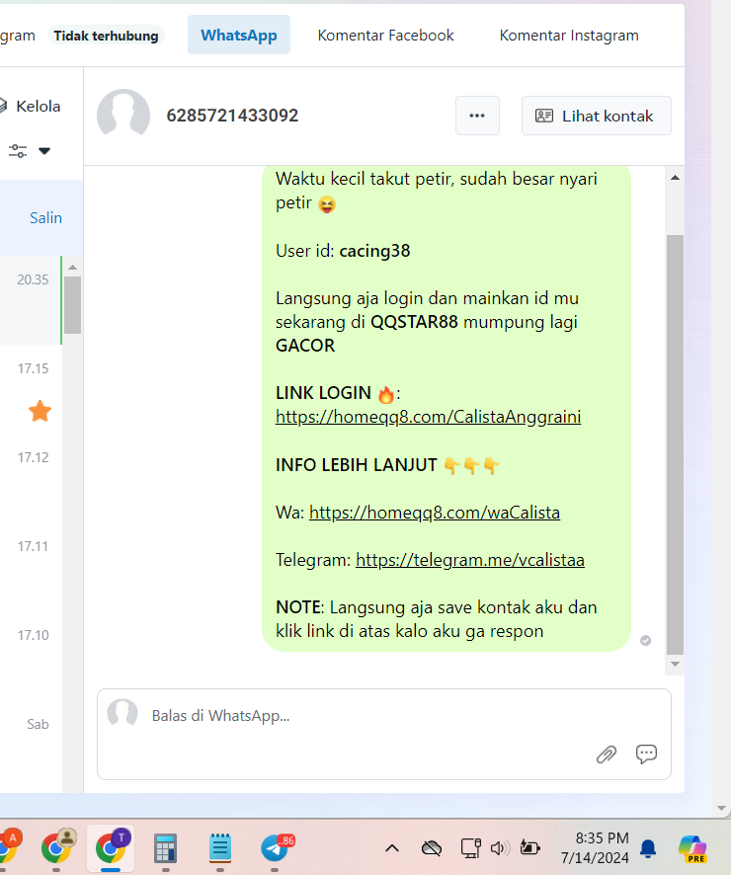
Task: Open active Chrome window with T profile
Action: (111, 847)
